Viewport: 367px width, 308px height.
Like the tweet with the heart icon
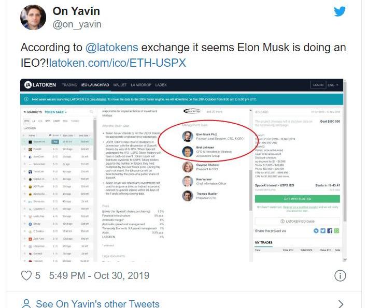coord(26,275)
